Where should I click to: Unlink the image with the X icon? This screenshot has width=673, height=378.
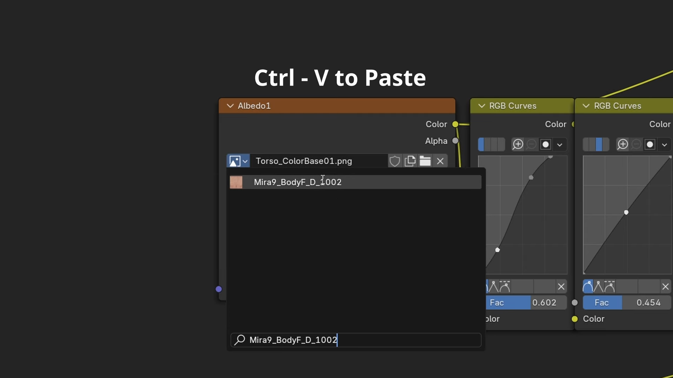click(440, 161)
